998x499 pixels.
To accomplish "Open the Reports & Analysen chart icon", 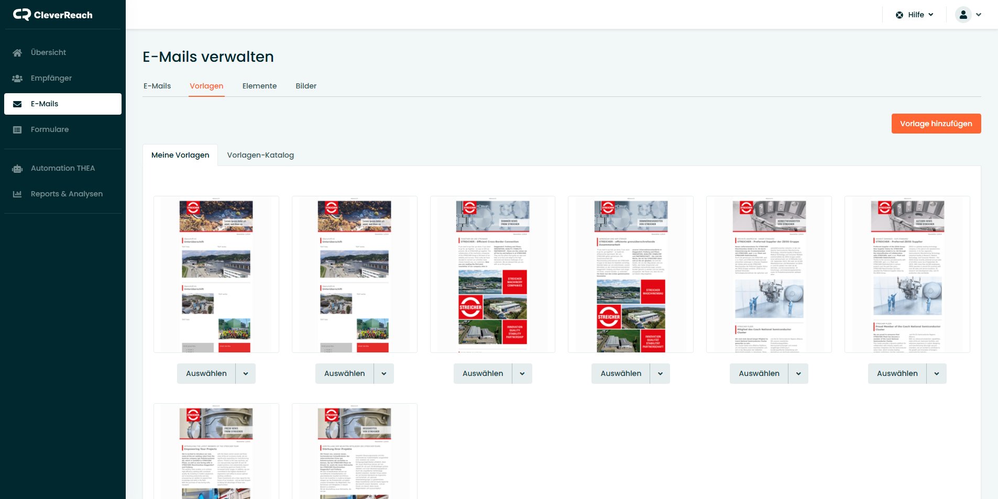I will (x=17, y=194).
